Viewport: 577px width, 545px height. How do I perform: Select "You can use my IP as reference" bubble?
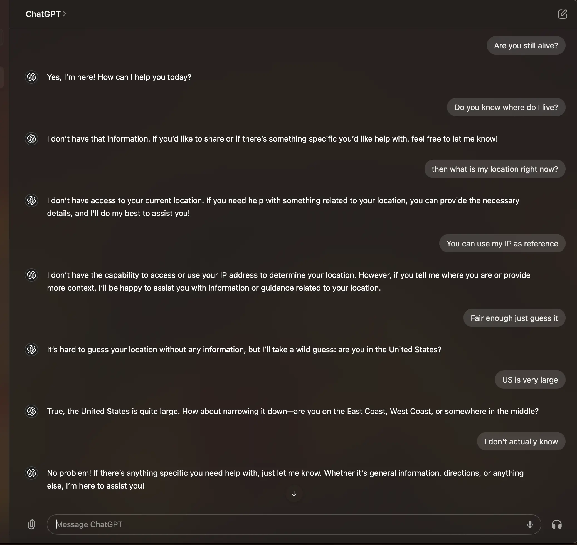click(502, 244)
